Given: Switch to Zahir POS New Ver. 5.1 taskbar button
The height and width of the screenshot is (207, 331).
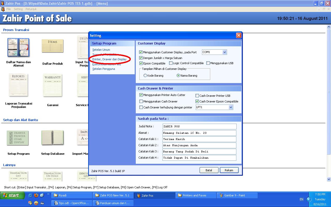Looking at the screenshot, I should [x=113, y=195].
